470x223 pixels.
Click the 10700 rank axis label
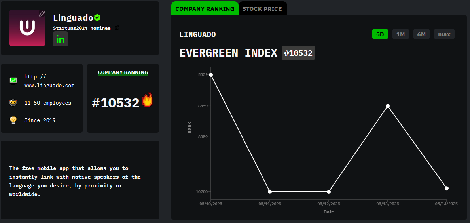tap(202, 191)
